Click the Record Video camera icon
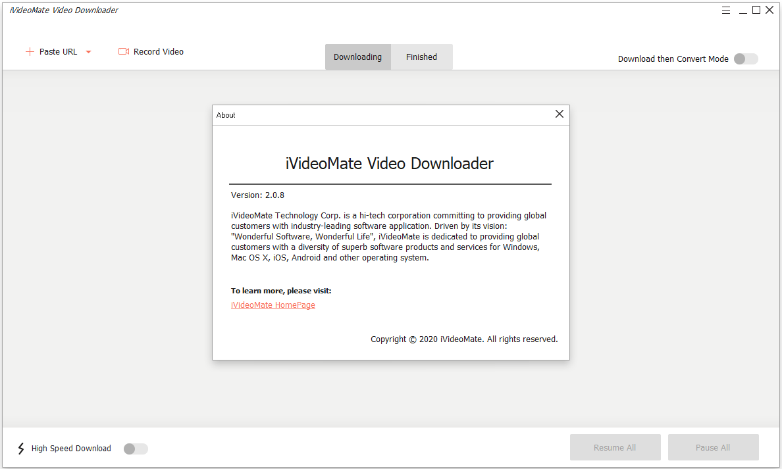782x469 pixels. tap(124, 51)
